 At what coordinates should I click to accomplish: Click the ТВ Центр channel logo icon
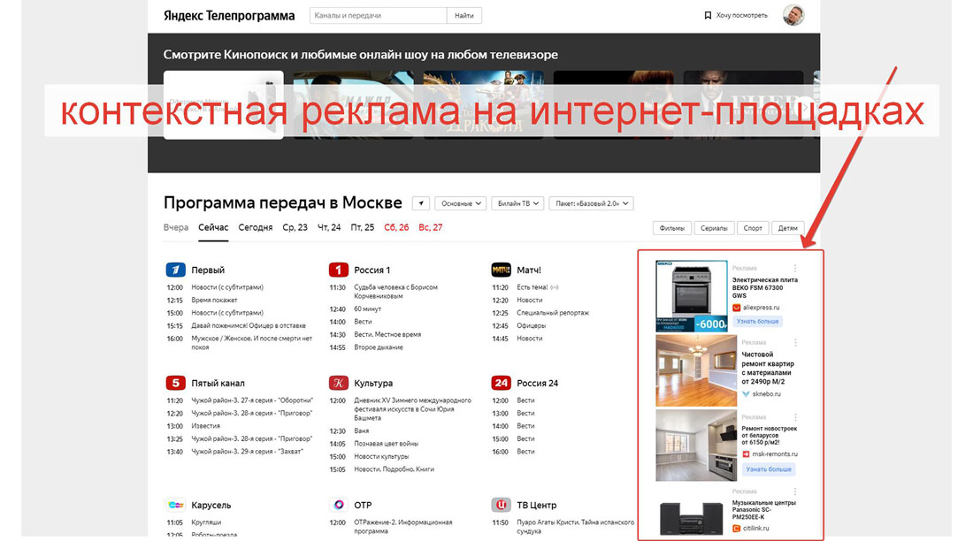(x=501, y=505)
